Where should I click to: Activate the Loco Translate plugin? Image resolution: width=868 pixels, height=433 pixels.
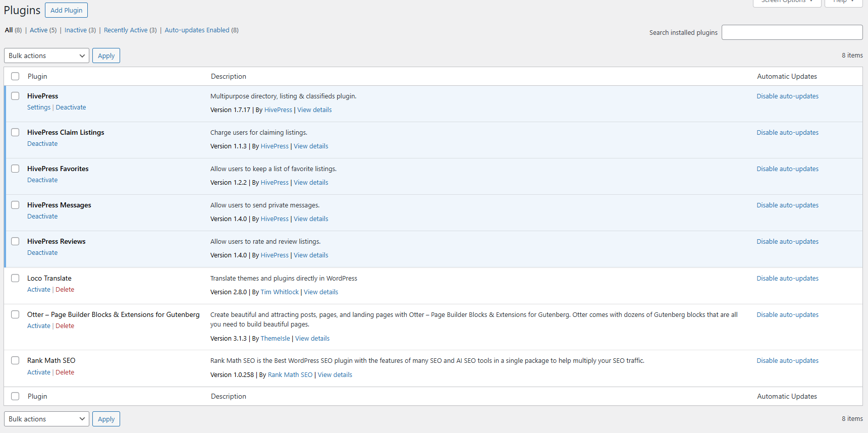(x=39, y=290)
